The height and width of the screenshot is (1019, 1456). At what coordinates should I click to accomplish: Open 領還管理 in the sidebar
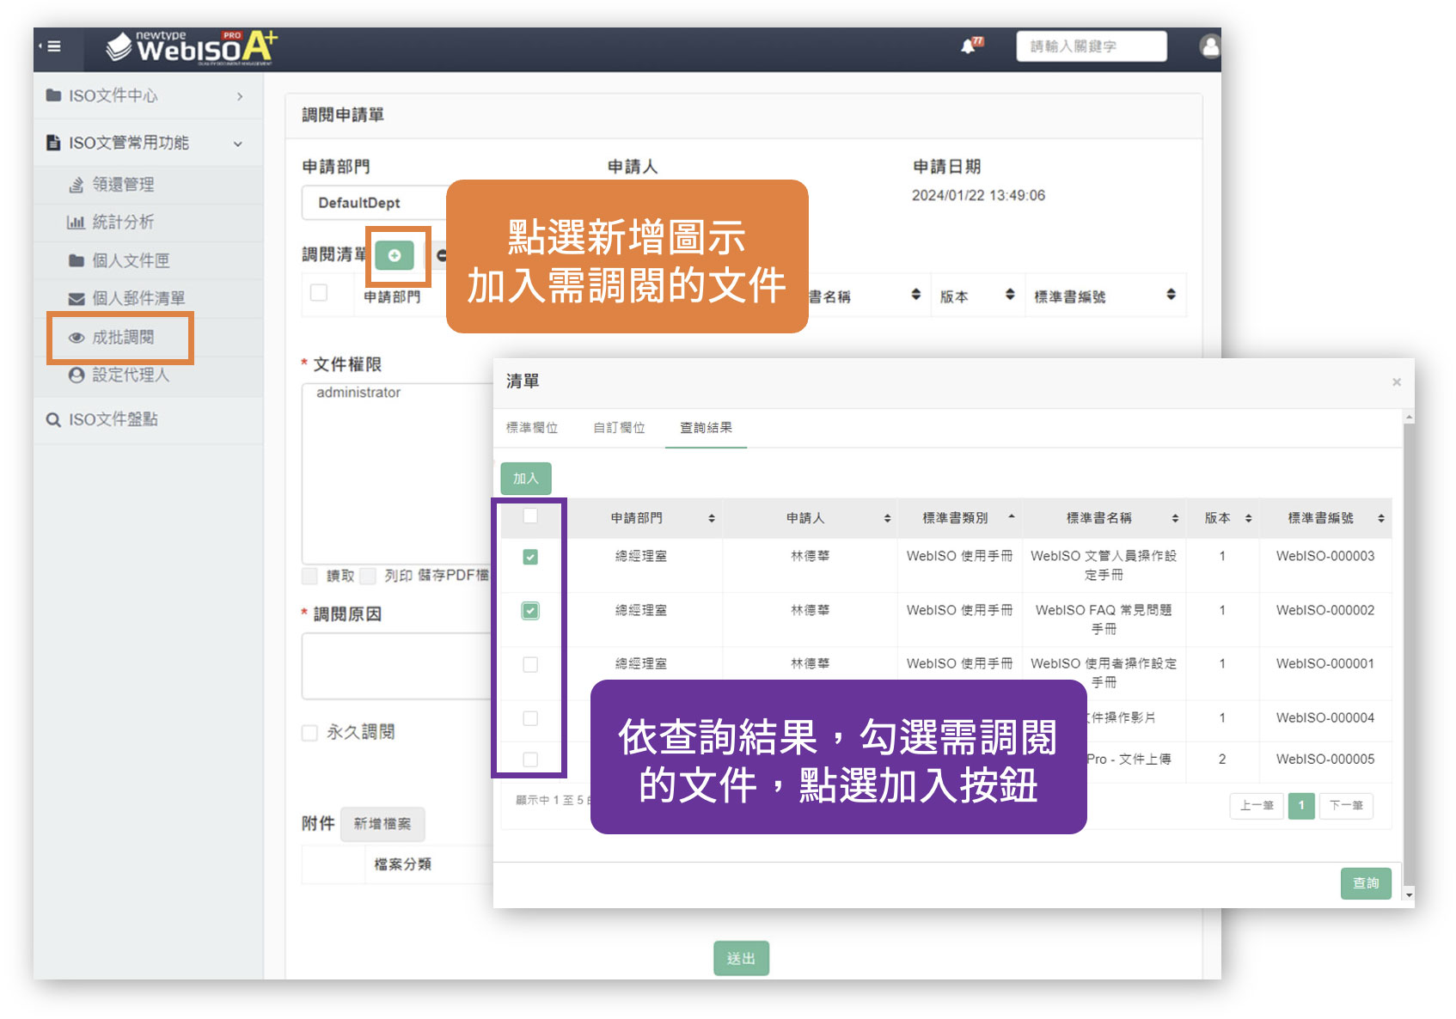(x=123, y=184)
